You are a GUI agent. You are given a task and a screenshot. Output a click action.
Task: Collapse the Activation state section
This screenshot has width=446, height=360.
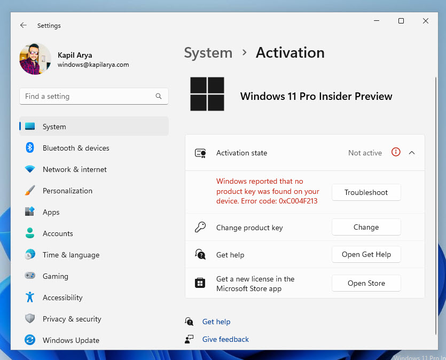click(412, 153)
